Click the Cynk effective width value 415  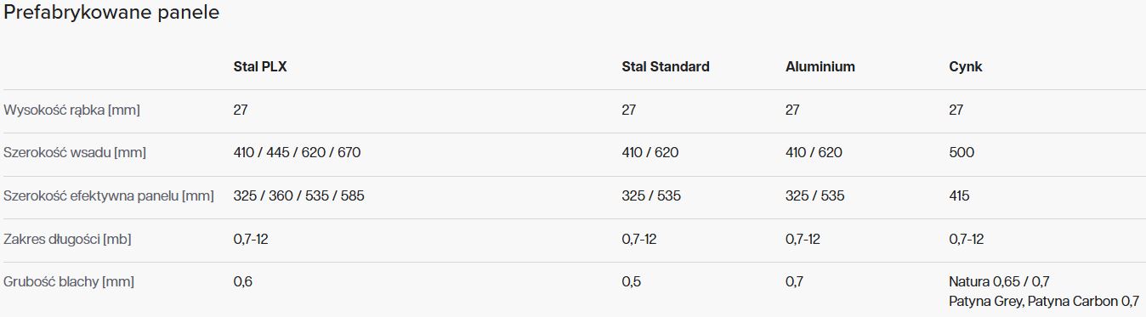click(959, 196)
